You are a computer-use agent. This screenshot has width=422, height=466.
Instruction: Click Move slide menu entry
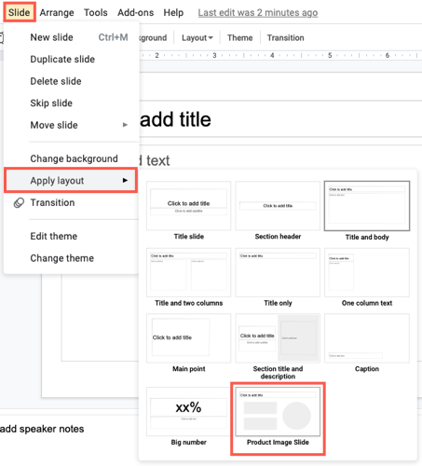[72, 125]
